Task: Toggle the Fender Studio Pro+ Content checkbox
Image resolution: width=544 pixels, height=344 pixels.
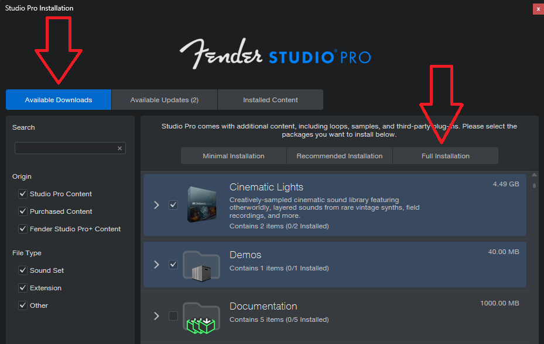Action: 23,229
